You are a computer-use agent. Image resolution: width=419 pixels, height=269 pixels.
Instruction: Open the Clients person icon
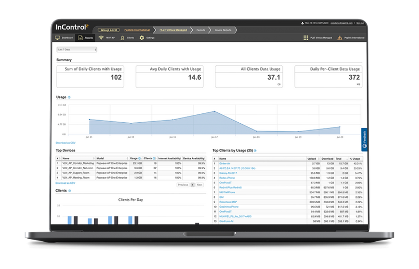pos(123,38)
